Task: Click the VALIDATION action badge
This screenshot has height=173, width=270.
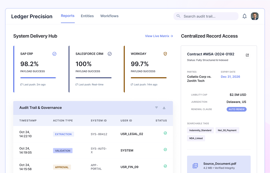Action: click(x=63, y=151)
